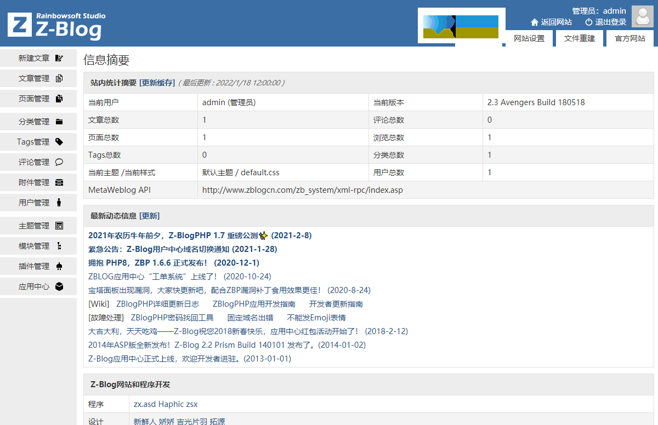The width and height of the screenshot is (658, 425).
Task: Click the pages icon beside 页面管理
Action: pyautogui.click(x=59, y=99)
